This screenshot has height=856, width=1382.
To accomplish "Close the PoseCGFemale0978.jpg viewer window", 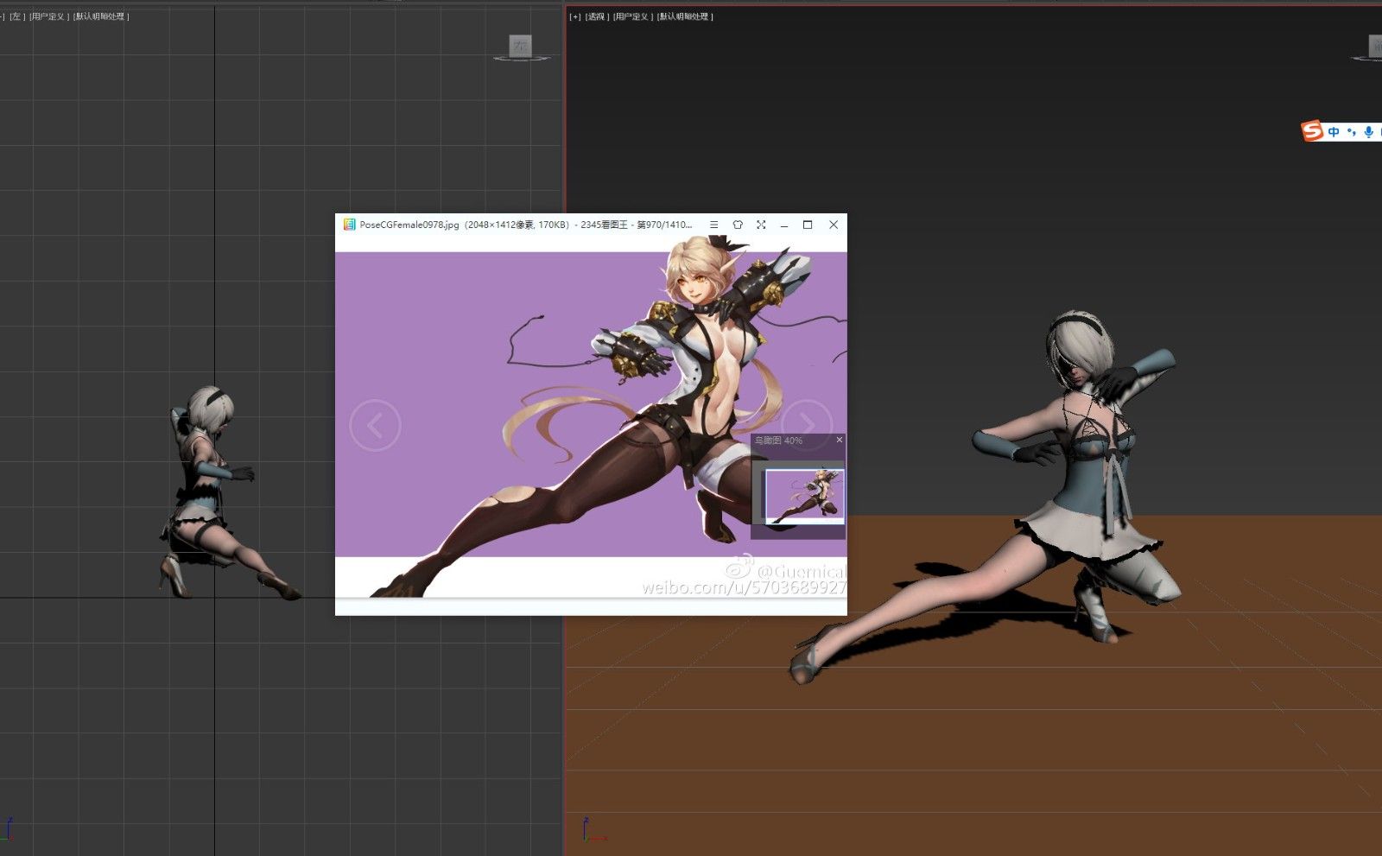I will pyautogui.click(x=834, y=225).
